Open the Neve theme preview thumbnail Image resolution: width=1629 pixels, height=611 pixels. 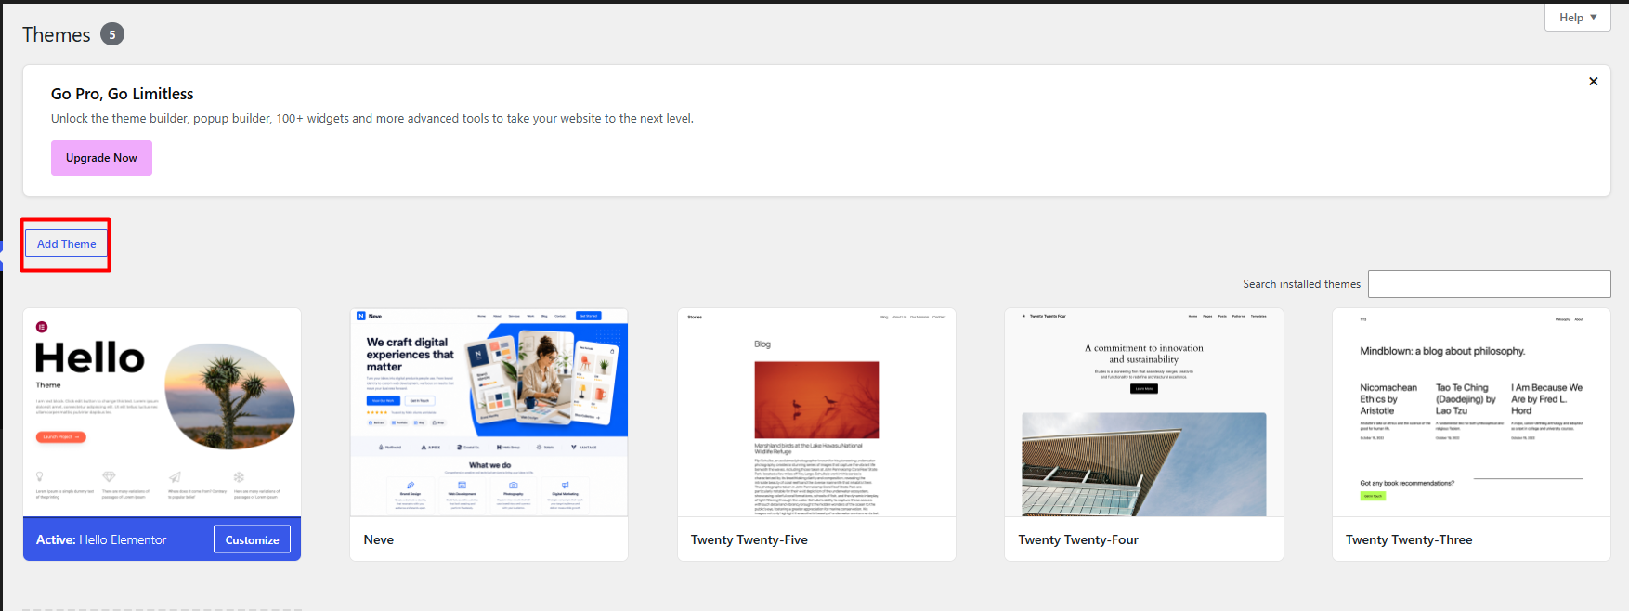point(489,412)
